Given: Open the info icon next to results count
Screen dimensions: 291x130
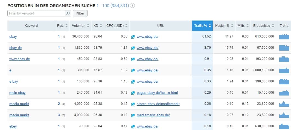Looking at the screenshot, I should 132,5.
